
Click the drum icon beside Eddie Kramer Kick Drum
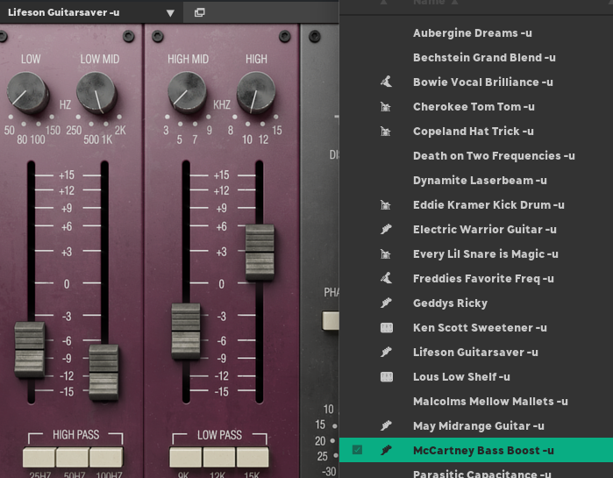[386, 204]
